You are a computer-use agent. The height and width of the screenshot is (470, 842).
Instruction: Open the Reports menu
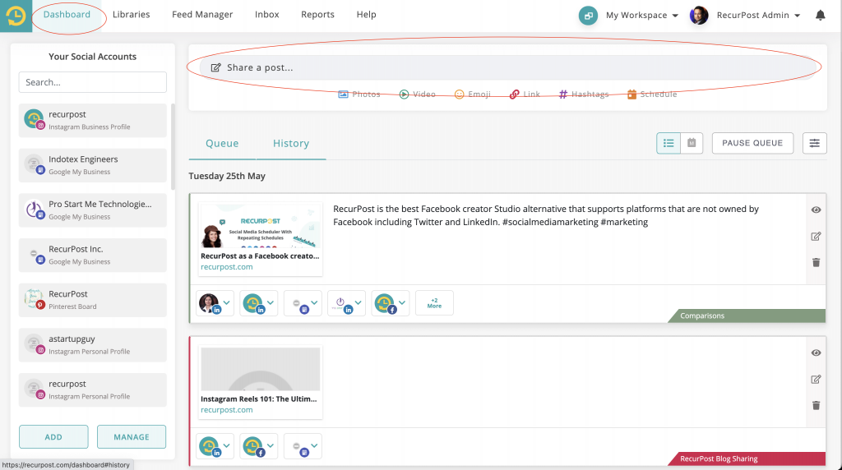coord(317,15)
